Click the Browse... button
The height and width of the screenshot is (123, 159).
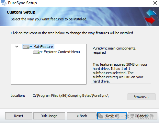tap(142, 97)
